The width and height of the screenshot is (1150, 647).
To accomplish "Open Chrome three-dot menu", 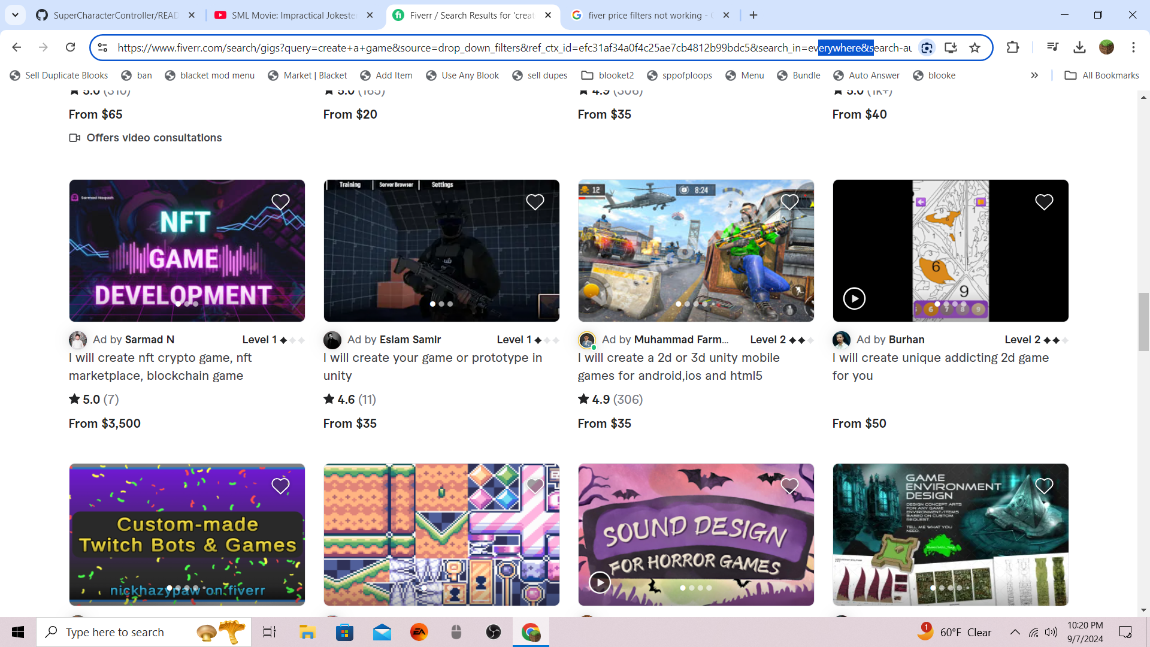I will point(1133,47).
